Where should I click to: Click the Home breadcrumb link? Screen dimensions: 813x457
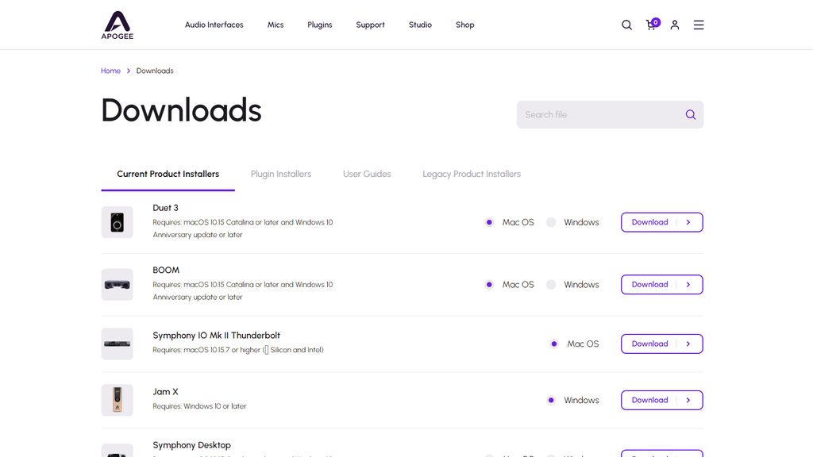click(110, 71)
